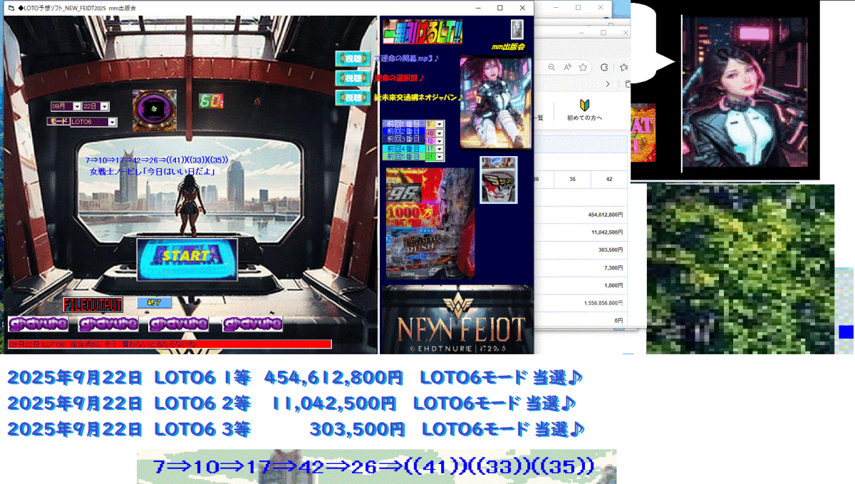Click the 1,000円 amount in browser
The width and height of the screenshot is (855, 484).
pyautogui.click(x=614, y=286)
